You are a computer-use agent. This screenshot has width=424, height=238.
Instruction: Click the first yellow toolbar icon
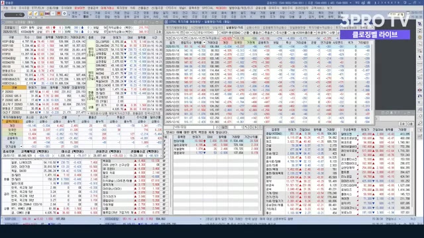pyautogui.click(x=30, y=13)
